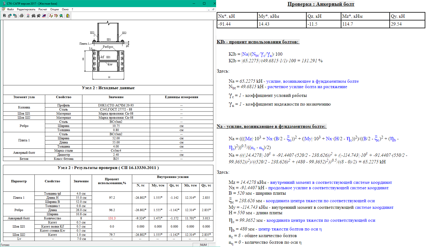Click the red arc with blue arrow icon
The width and height of the screenshot is (428, 247).
pos(28,16)
